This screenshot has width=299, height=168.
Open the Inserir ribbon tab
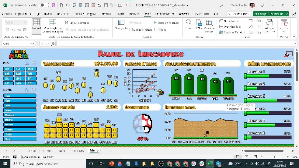pyautogui.click(x=48, y=14)
